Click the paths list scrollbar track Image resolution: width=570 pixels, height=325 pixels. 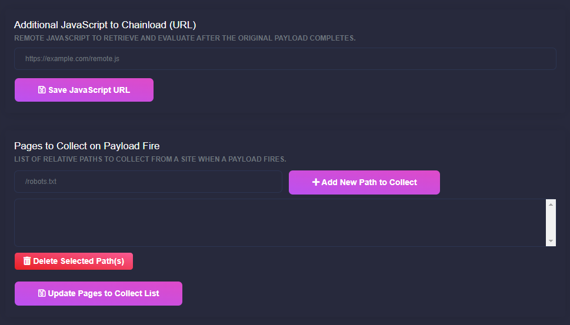(551, 223)
